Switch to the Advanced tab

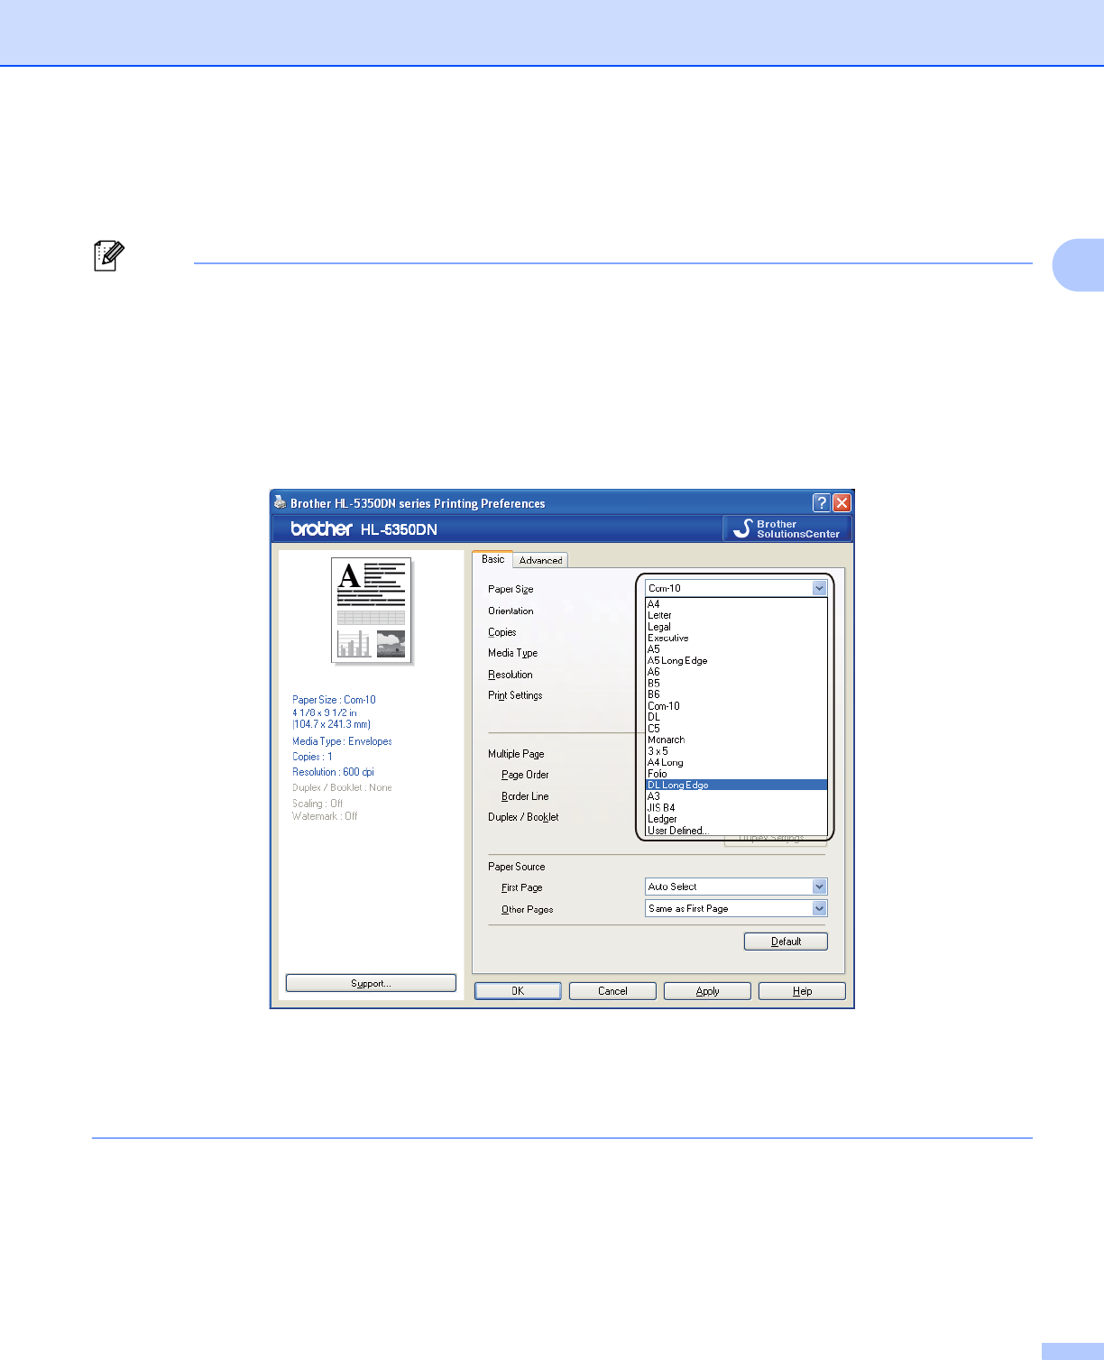click(540, 560)
